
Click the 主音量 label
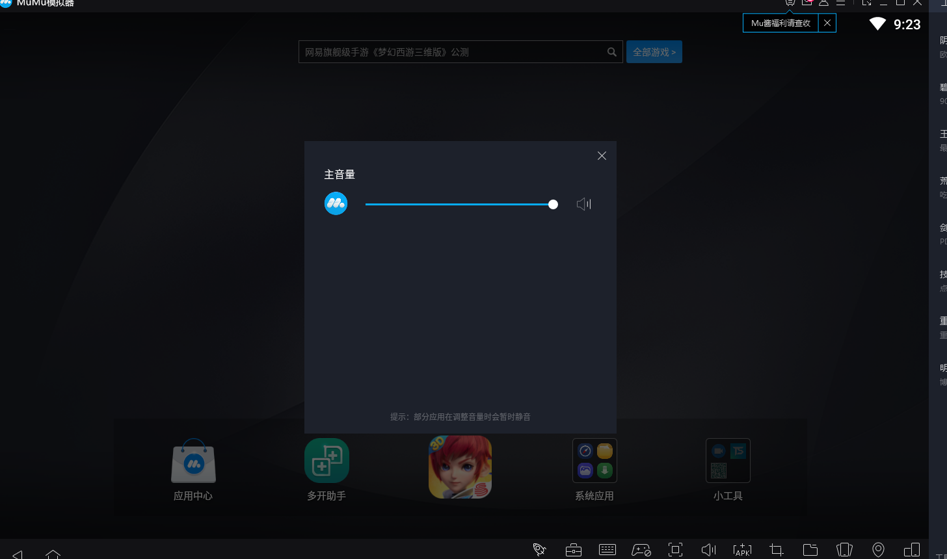340,174
